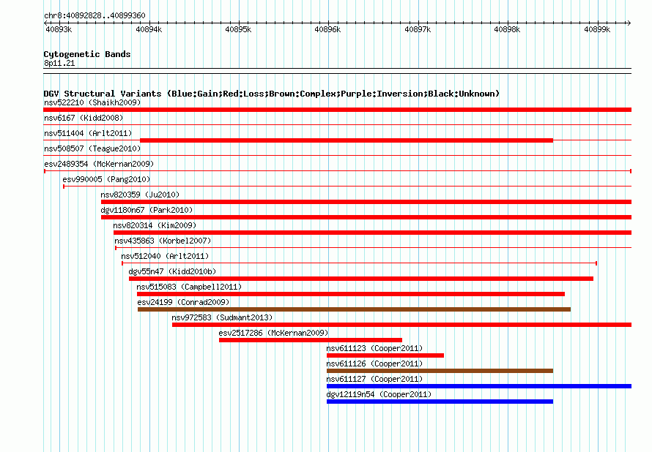Click the nsv611127 (Cooper2011) label
The image size is (652, 452).
point(374,379)
